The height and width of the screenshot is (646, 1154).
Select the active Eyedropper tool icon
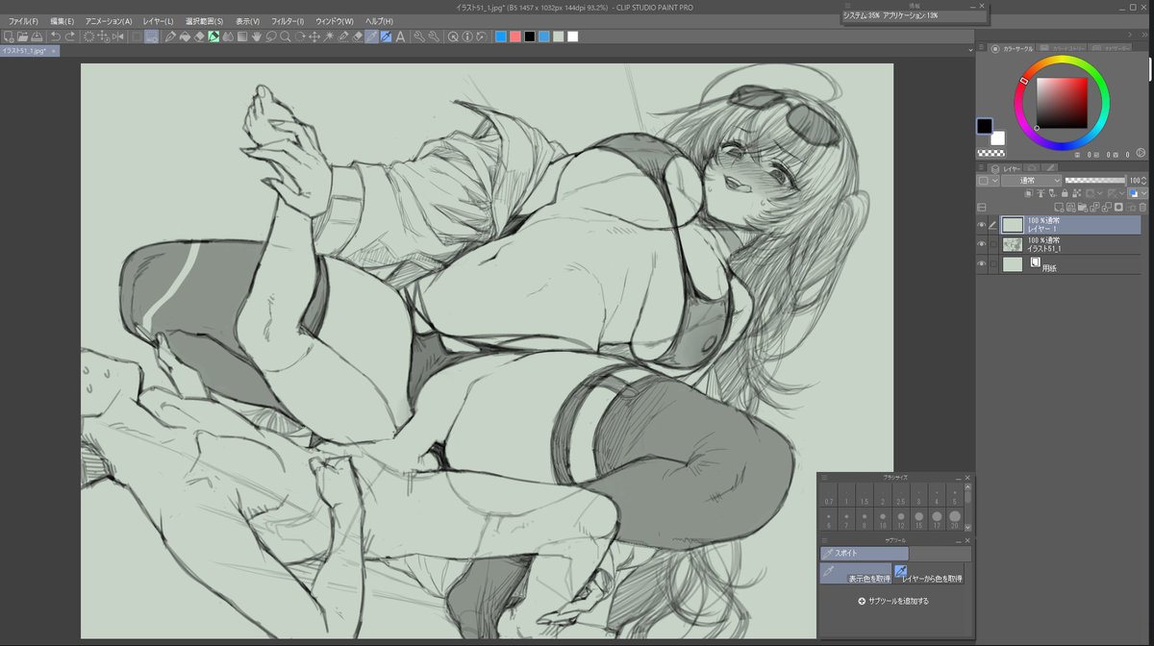point(371,37)
